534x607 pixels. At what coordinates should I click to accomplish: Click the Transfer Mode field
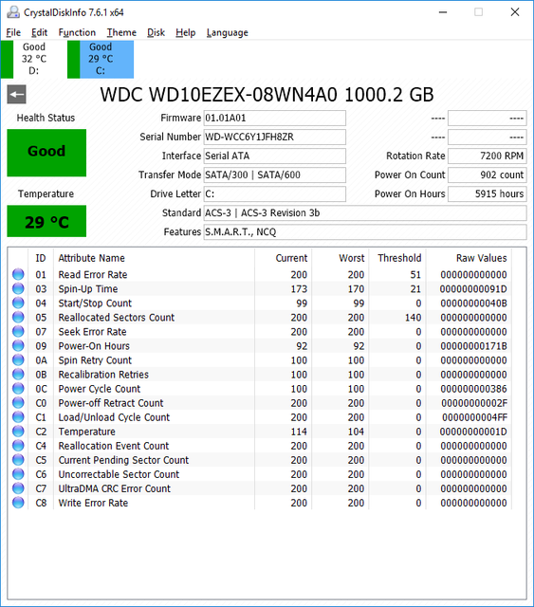(x=274, y=175)
